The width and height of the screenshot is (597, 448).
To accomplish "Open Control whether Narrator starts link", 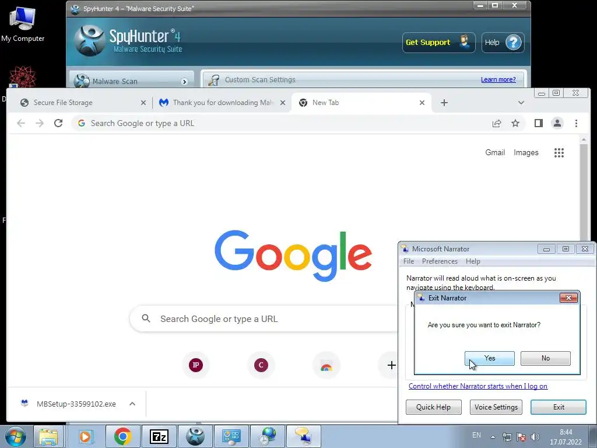I will click(478, 386).
